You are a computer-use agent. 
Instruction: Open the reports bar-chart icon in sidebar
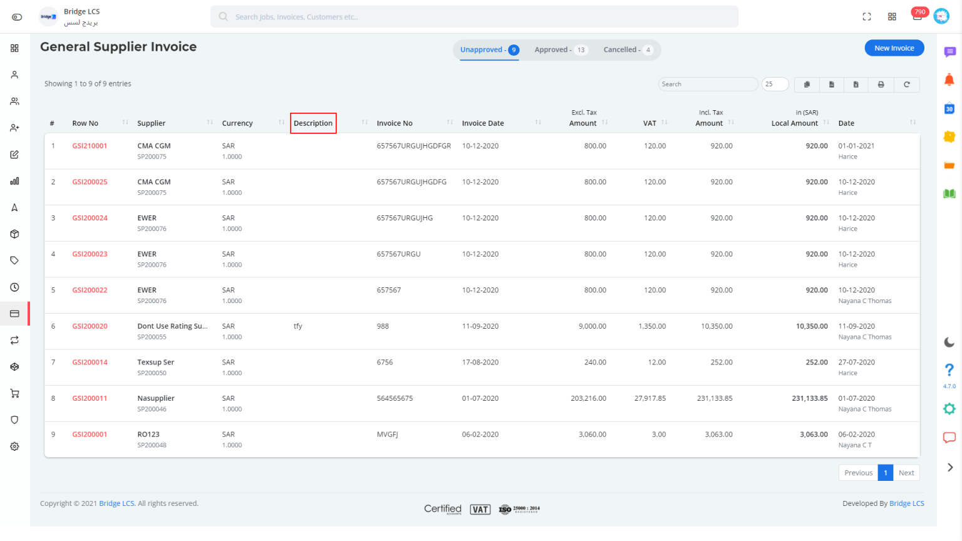pos(14,180)
